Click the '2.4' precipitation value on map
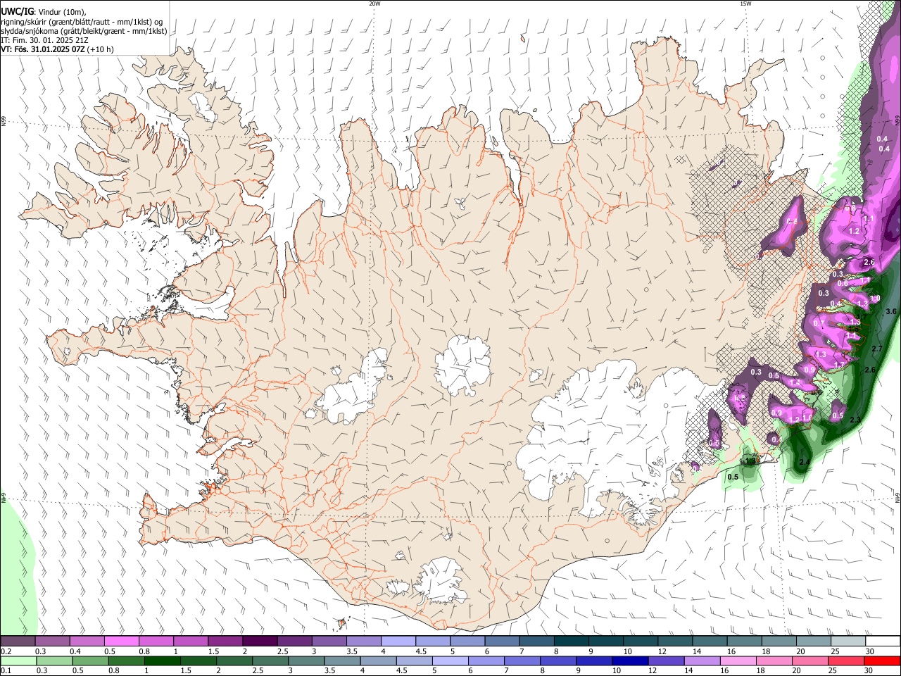This screenshot has height=676, width=901. click(x=806, y=462)
